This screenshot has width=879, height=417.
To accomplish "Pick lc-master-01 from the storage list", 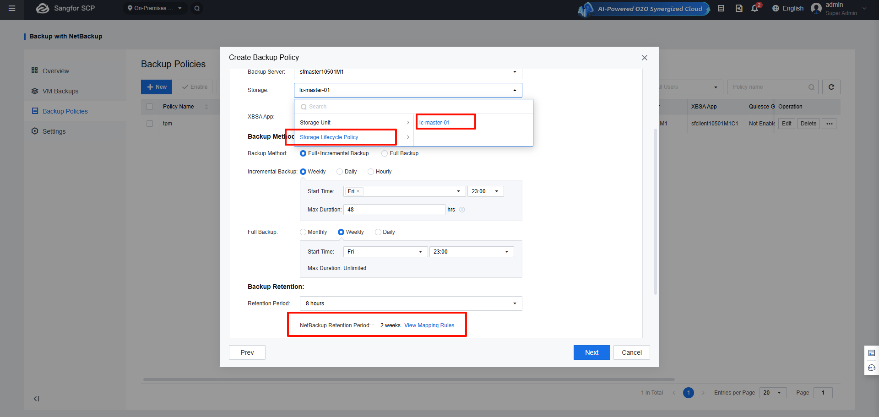I will pyautogui.click(x=434, y=123).
